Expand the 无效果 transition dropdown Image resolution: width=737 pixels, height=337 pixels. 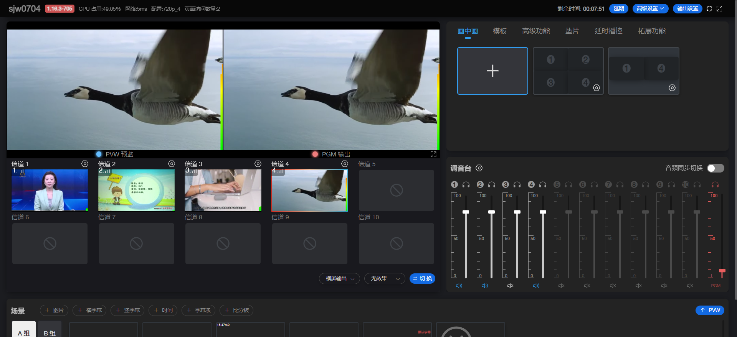(x=385, y=279)
